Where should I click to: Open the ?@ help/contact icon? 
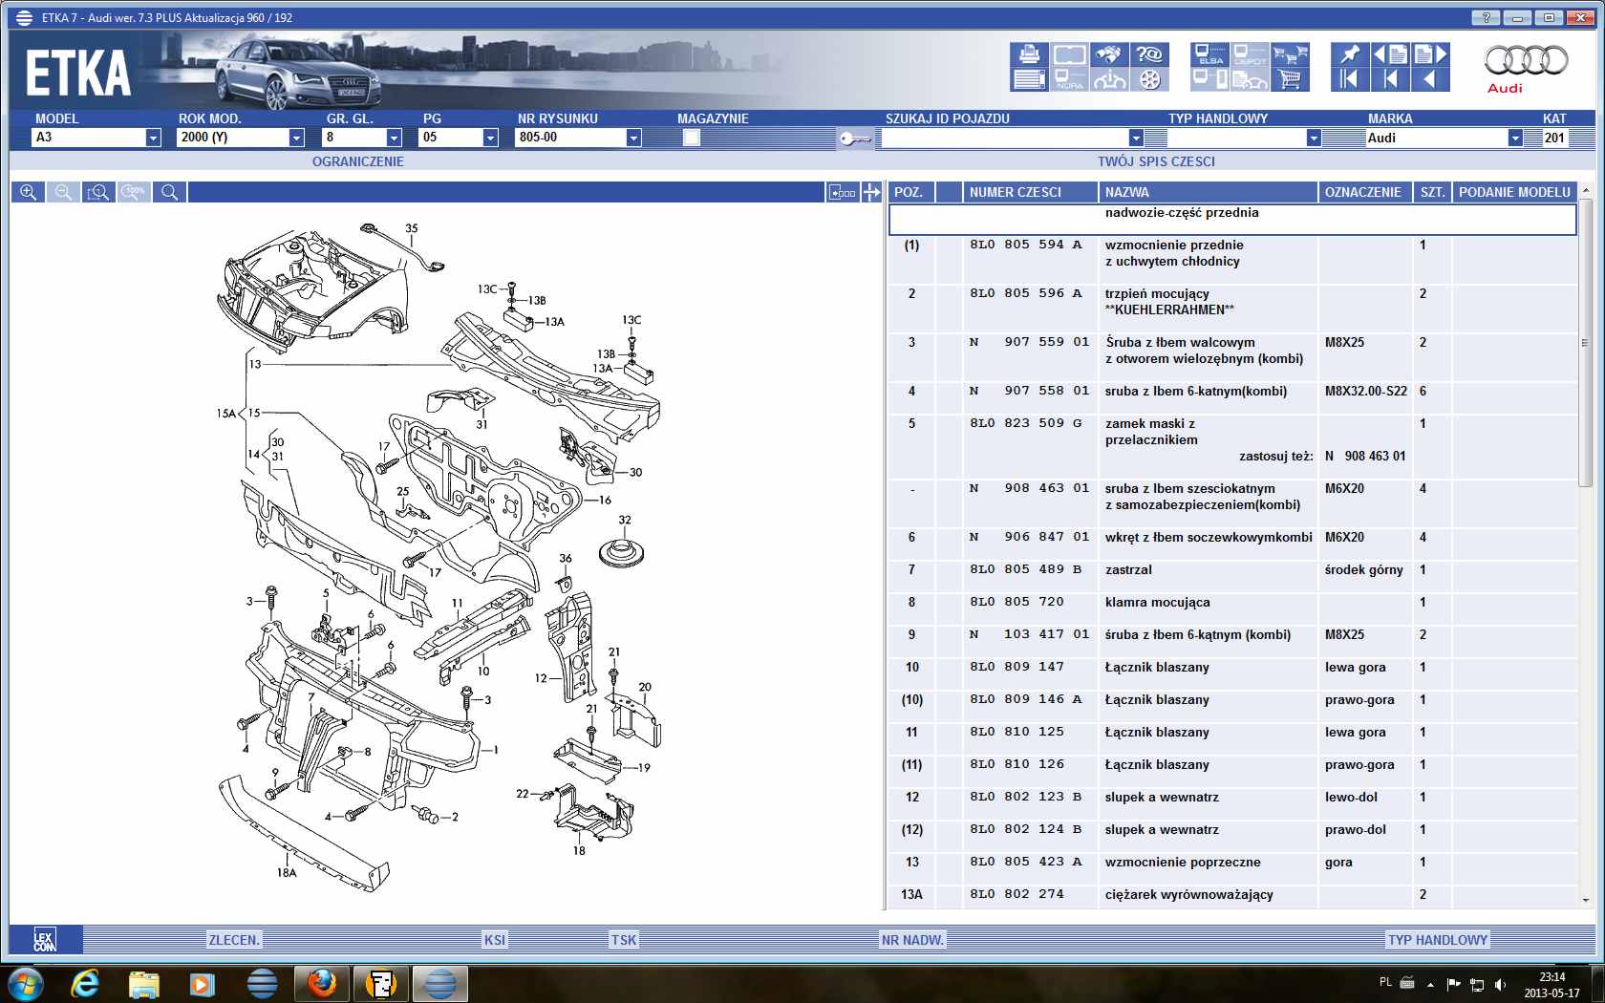pyautogui.click(x=1149, y=54)
